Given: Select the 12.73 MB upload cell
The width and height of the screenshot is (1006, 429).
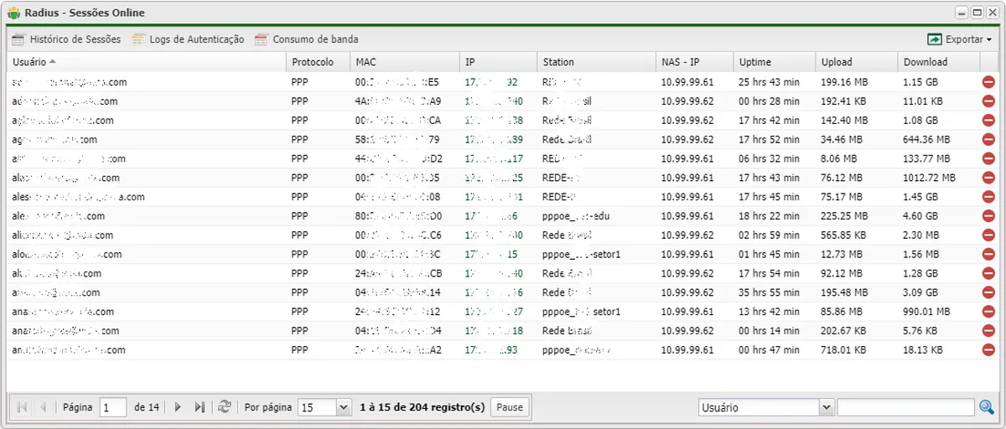Looking at the screenshot, I should [856, 255].
